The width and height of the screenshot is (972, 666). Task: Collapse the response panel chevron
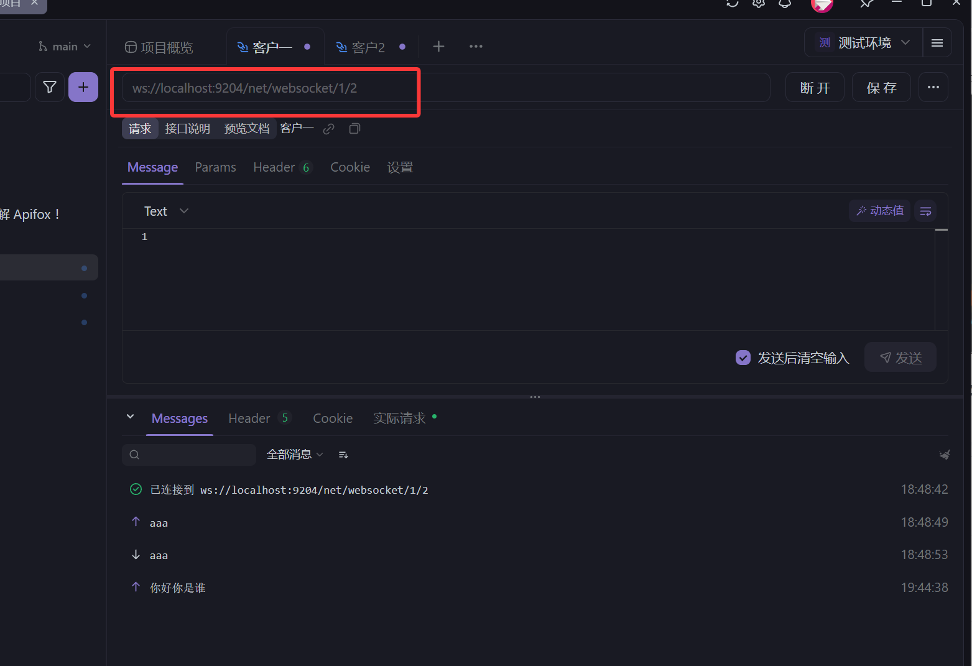131,417
